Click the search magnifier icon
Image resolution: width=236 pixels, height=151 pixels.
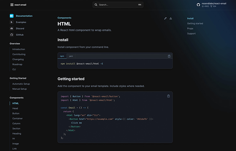96,5
